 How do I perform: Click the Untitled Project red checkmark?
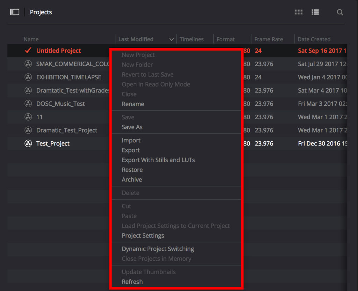[28, 50]
